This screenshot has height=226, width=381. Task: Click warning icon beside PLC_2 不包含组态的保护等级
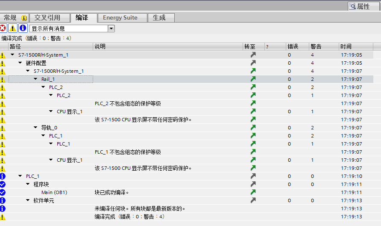click(3, 104)
